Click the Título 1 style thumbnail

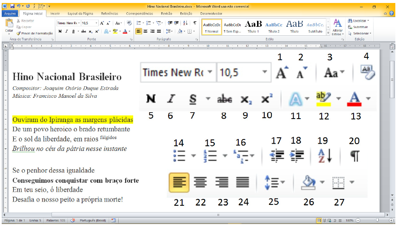(253, 26)
